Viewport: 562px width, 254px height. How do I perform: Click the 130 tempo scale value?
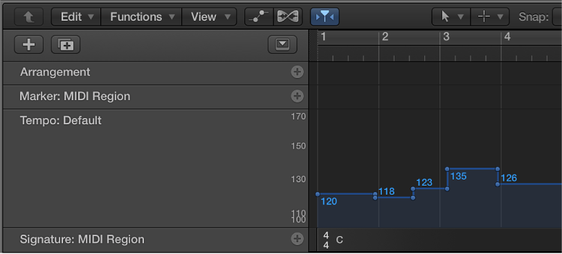click(298, 179)
